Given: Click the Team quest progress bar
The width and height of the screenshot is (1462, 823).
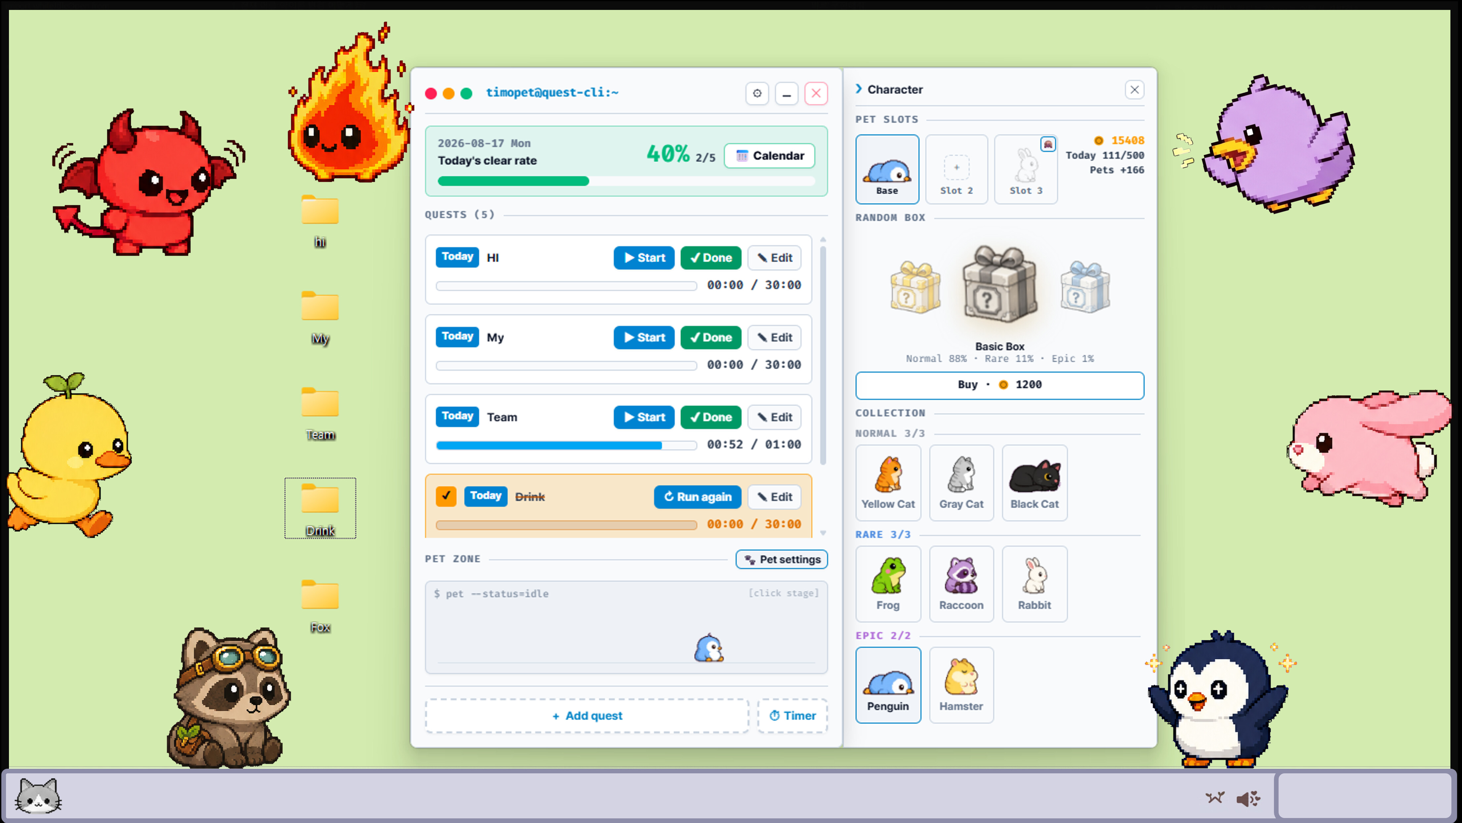Looking at the screenshot, I should click(566, 446).
